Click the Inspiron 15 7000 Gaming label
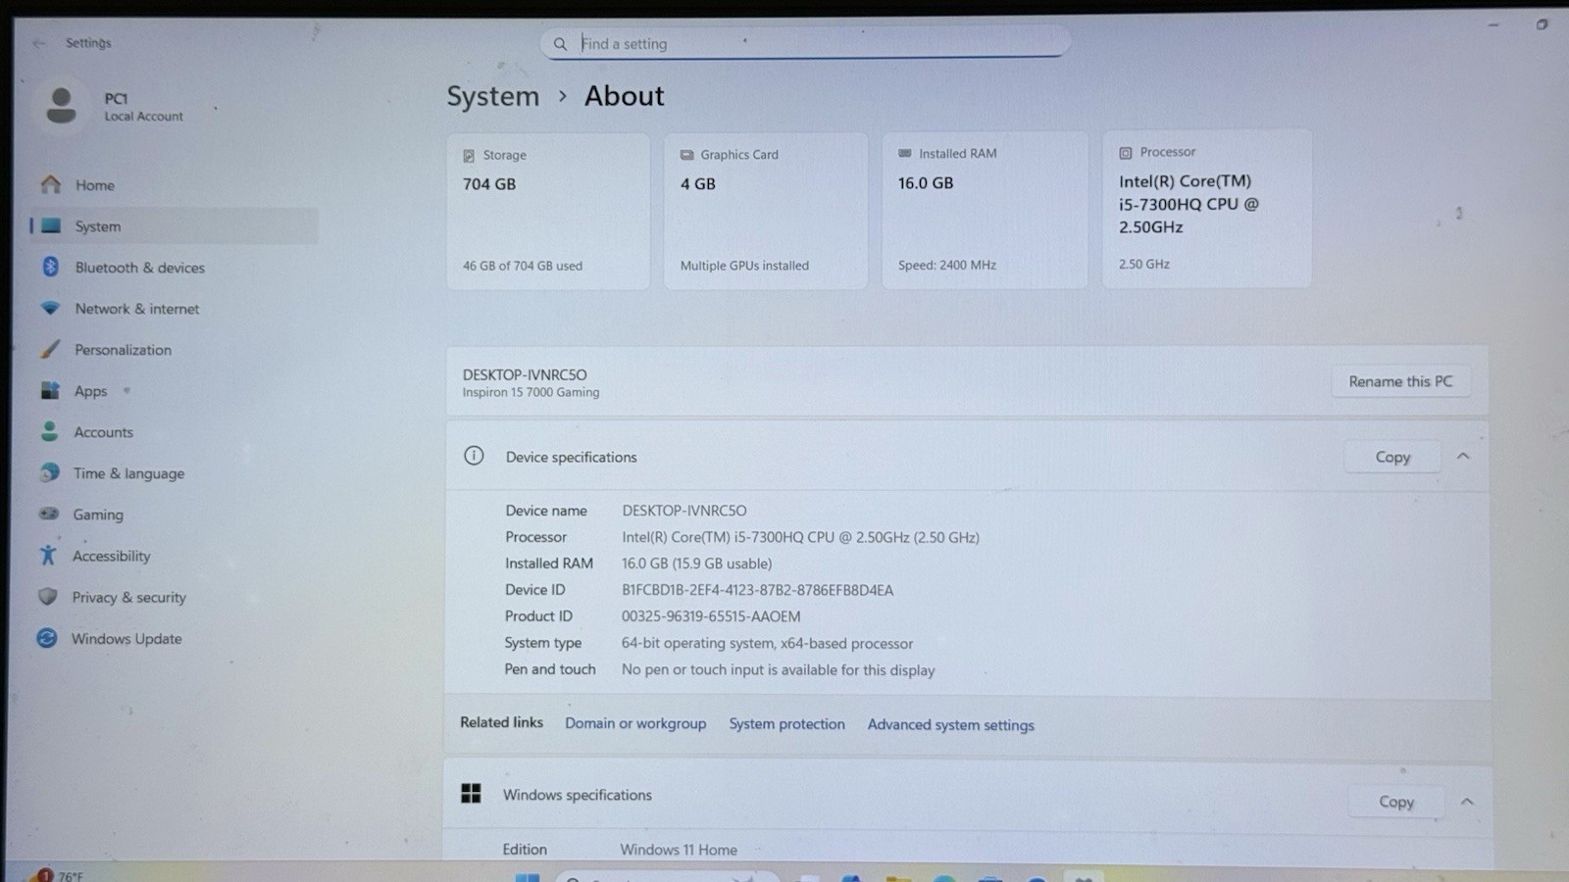This screenshot has height=882, width=1569. 531,392
